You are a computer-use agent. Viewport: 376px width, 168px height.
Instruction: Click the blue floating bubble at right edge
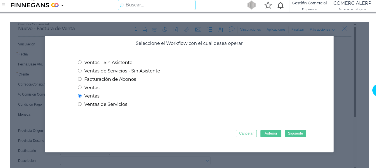[x=374, y=90]
